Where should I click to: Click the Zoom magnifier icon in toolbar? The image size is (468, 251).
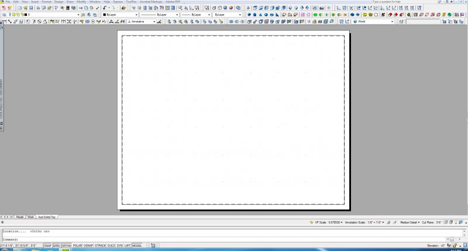click(x=180, y=8)
